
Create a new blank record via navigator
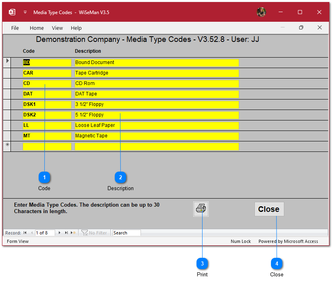pyautogui.click(x=73, y=233)
